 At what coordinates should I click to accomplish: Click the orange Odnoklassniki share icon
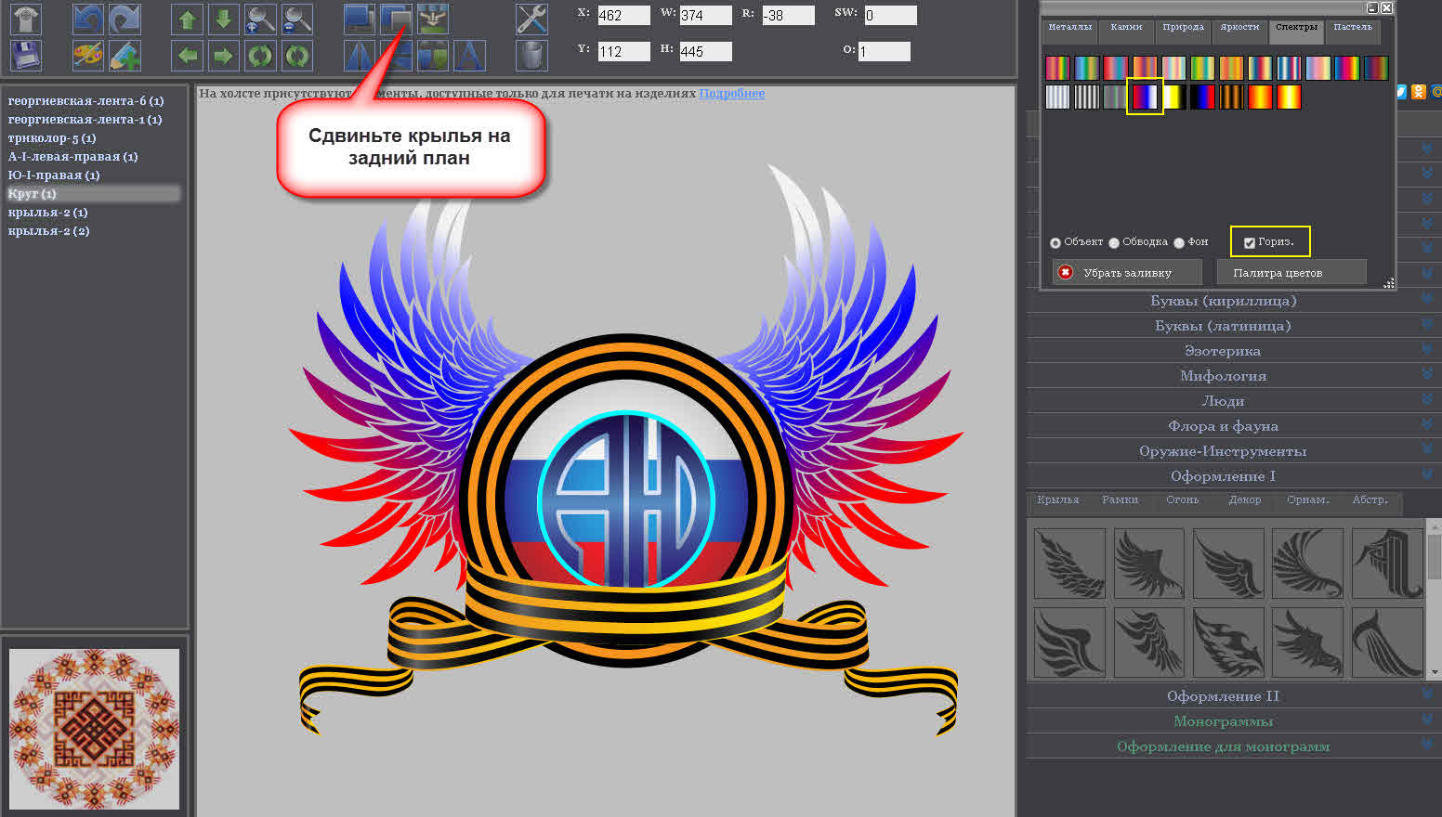coord(1419,92)
